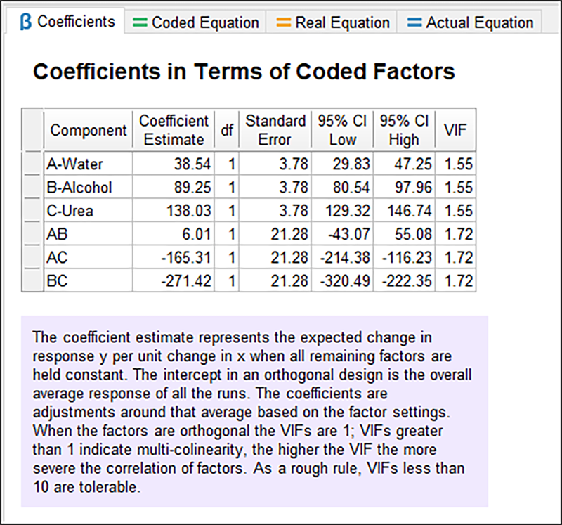This screenshot has width=562, height=525.
Task: Click the AB row selector box
Action: tap(33, 234)
